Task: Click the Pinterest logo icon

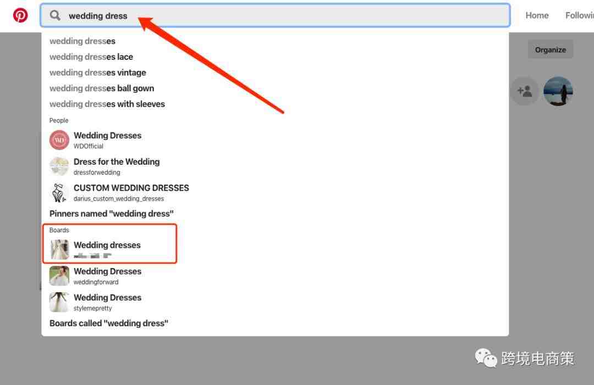Action: [20, 15]
